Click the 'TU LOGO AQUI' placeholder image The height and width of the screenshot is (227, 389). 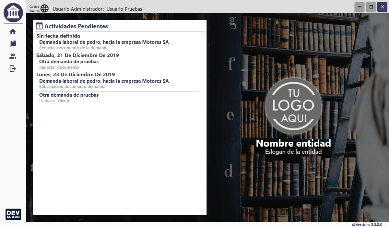pos(293,106)
